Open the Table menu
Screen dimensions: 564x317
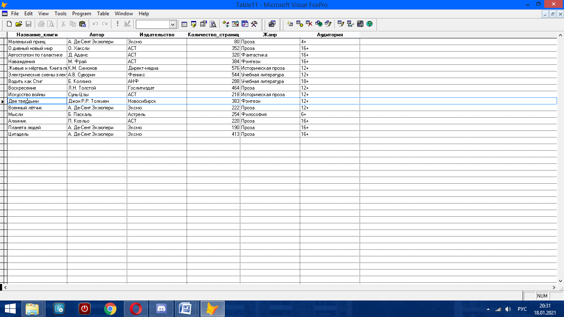tap(103, 14)
